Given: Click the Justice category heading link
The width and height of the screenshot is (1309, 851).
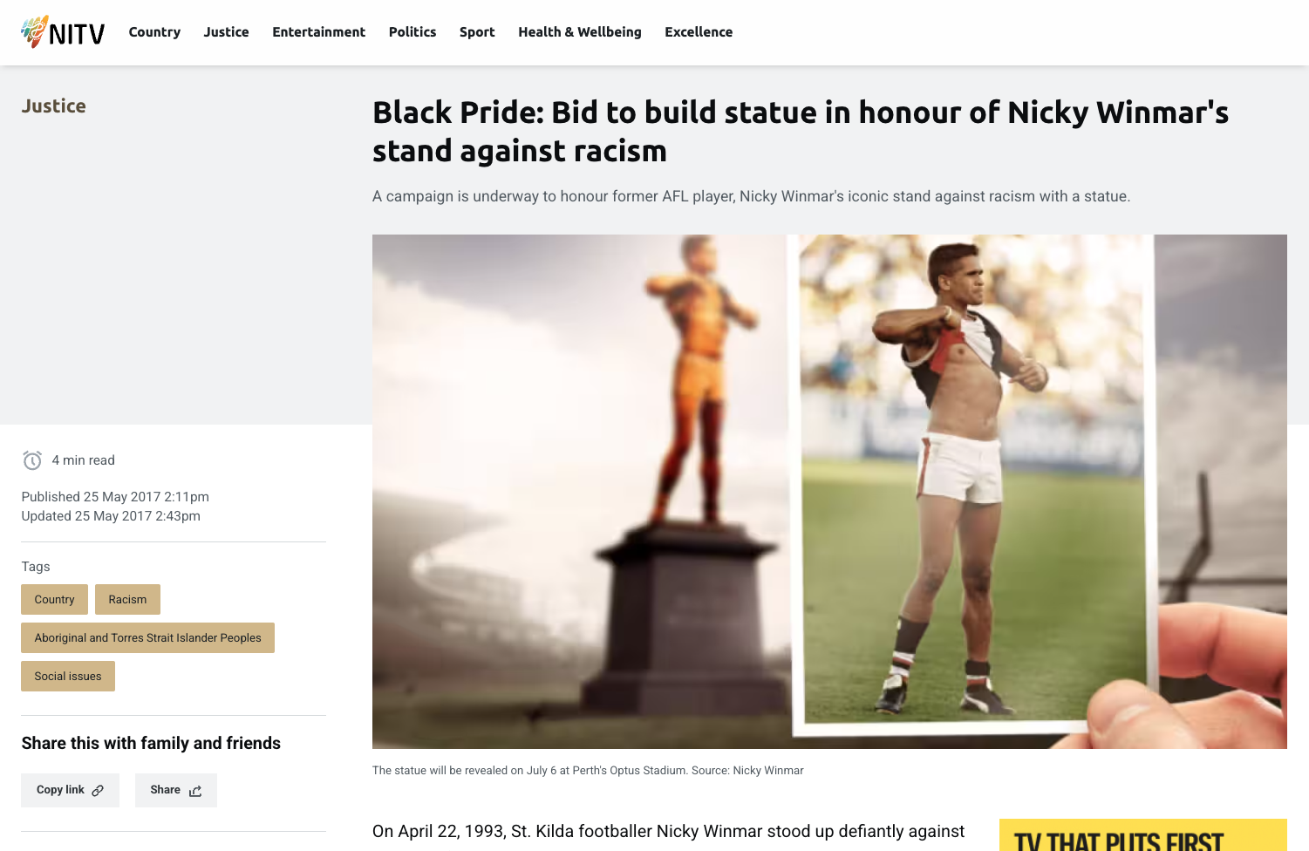Looking at the screenshot, I should [x=54, y=106].
